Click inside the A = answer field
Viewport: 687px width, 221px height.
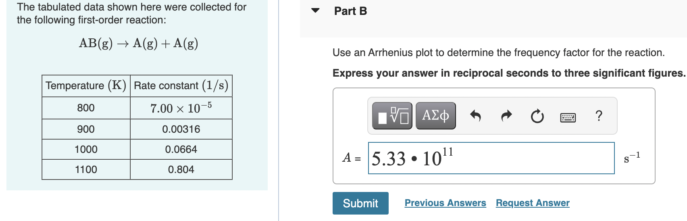491,158
